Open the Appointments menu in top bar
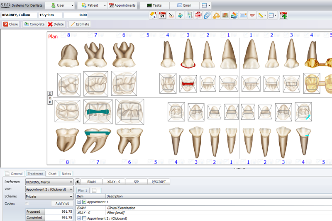Screen dimensions: 332x221 click(x=122, y=5)
